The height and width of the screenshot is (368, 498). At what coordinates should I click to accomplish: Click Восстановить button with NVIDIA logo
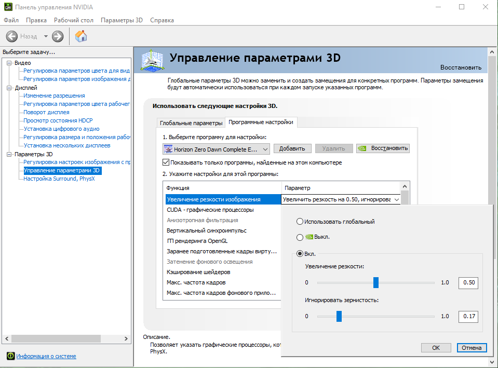tap(383, 148)
